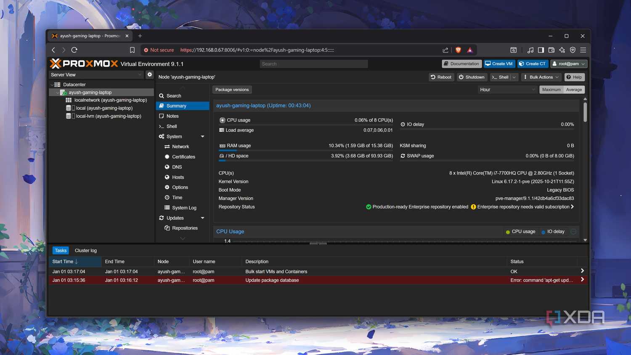Select the Tasks tab
This screenshot has height=355, width=631.
61,250
